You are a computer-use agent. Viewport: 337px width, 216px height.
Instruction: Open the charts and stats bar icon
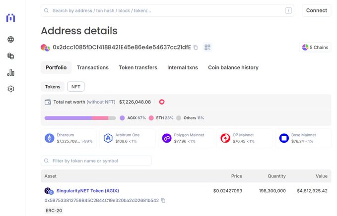coord(11,72)
